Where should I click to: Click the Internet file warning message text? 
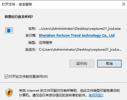click(x=69, y=93)
